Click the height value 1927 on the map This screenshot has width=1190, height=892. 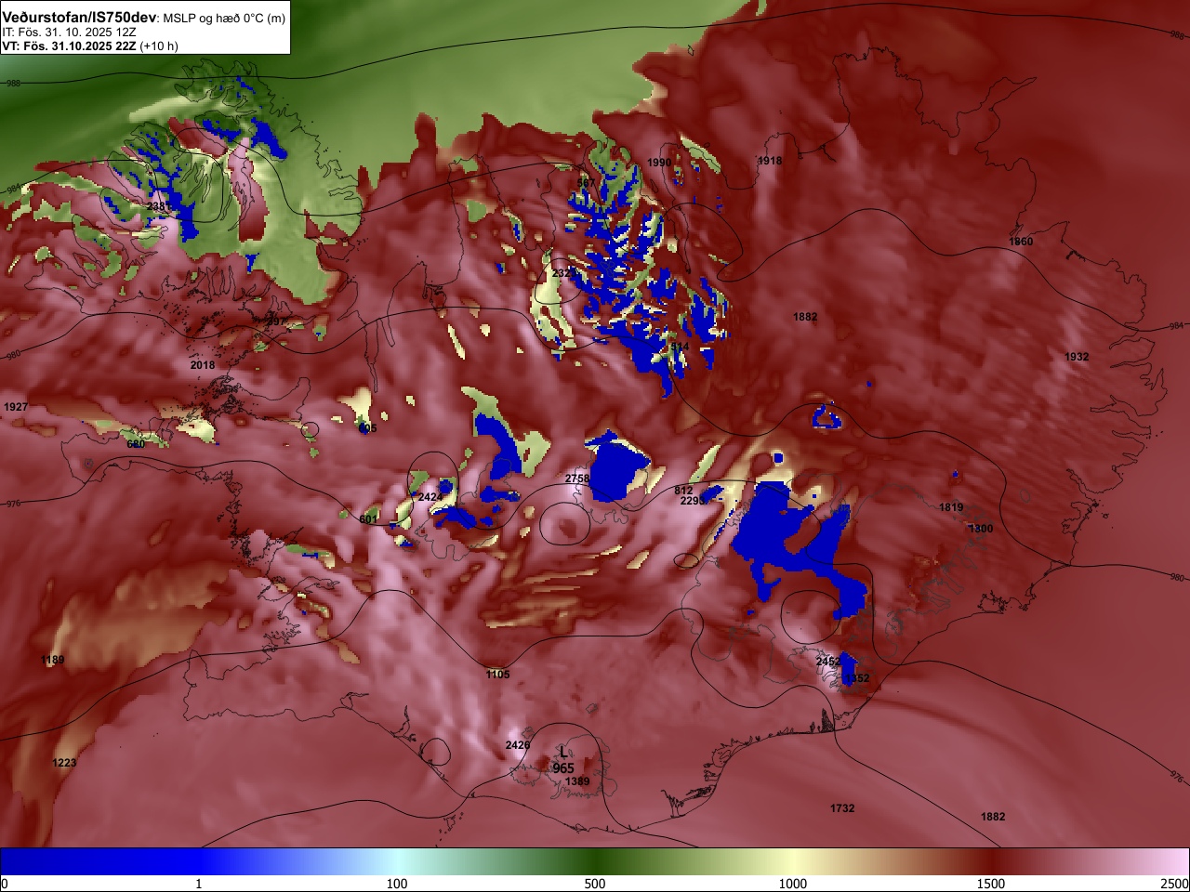[x=16, y=407]
